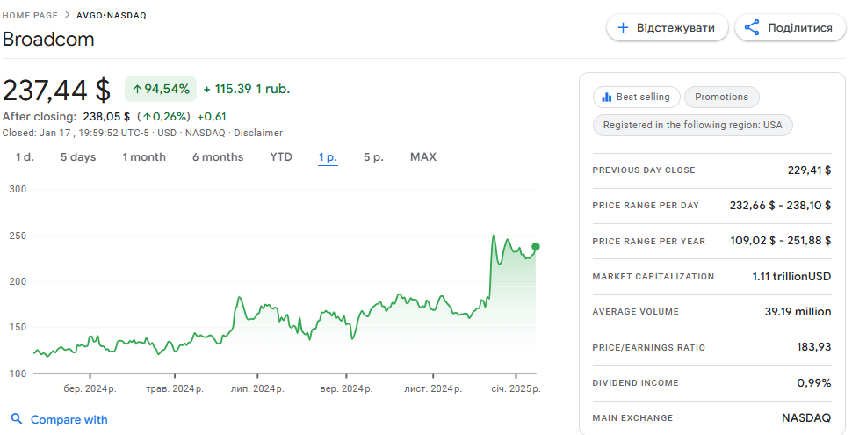This screenshot has height=435, width=852.
Task: Click the 150 y-axis label
Action: (x=18, y=327)
